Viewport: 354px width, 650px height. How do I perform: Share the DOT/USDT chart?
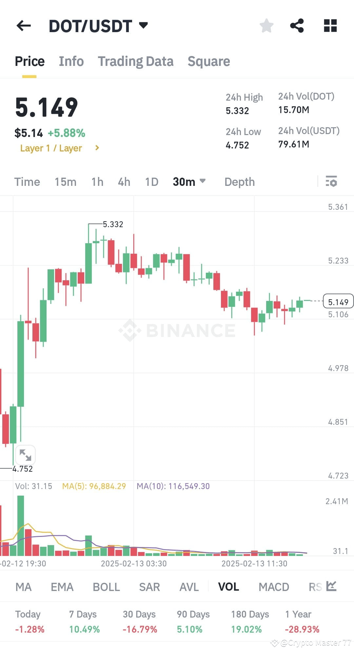[297, 26]
